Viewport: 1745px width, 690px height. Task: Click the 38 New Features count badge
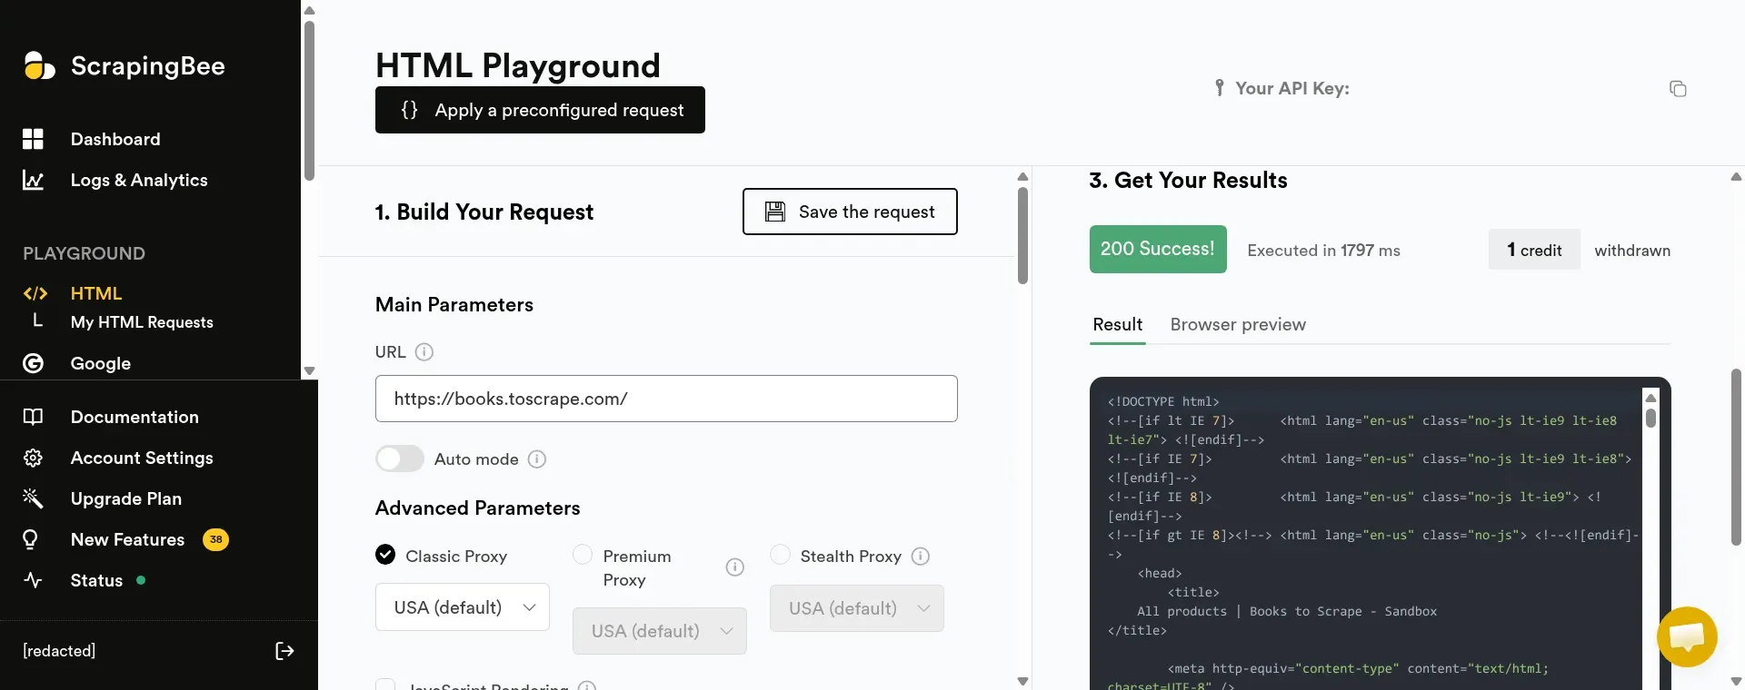tap(215, 539)
